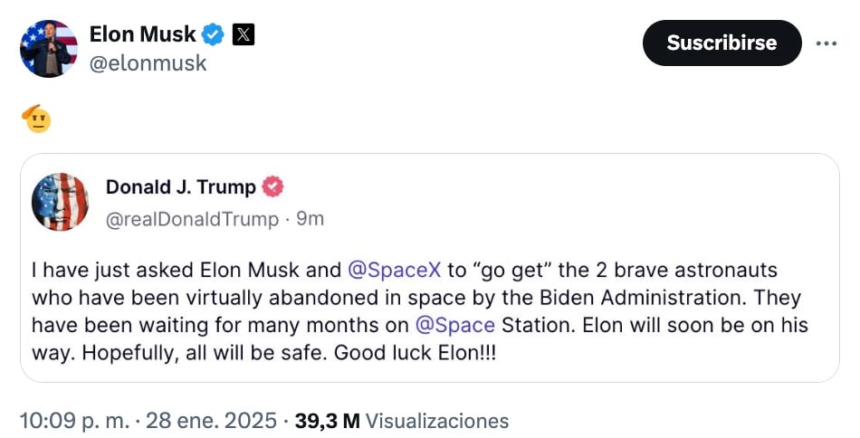Click the saluting face emoji
This screenshot has height=438, width=860.
click(37, 119)
